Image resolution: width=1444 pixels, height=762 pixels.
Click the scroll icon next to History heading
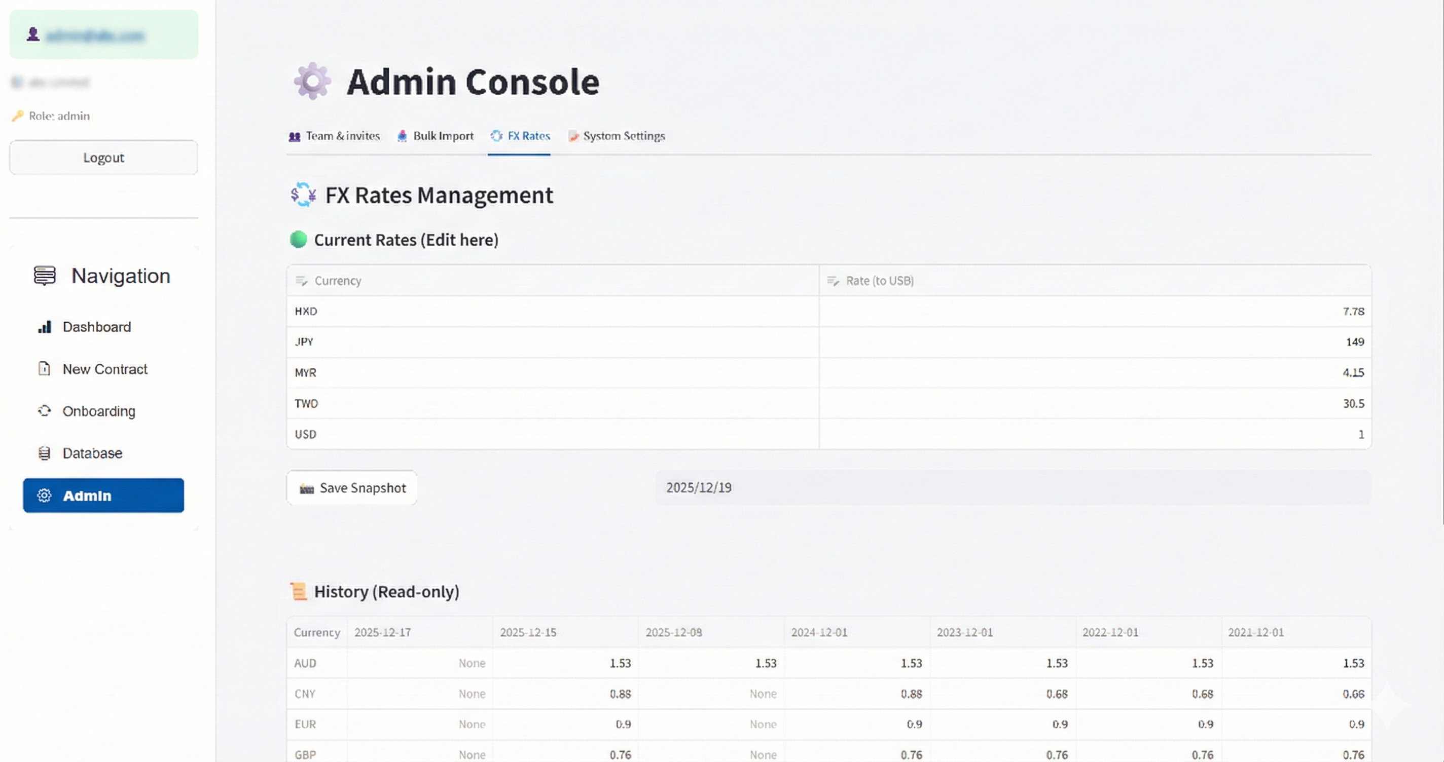coord(299,591)
